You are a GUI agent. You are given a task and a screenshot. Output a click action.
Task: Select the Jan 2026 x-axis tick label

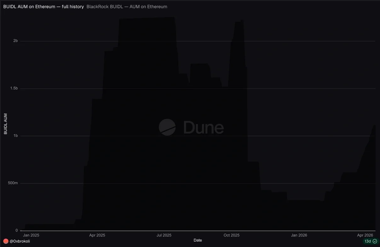point(299,235)
